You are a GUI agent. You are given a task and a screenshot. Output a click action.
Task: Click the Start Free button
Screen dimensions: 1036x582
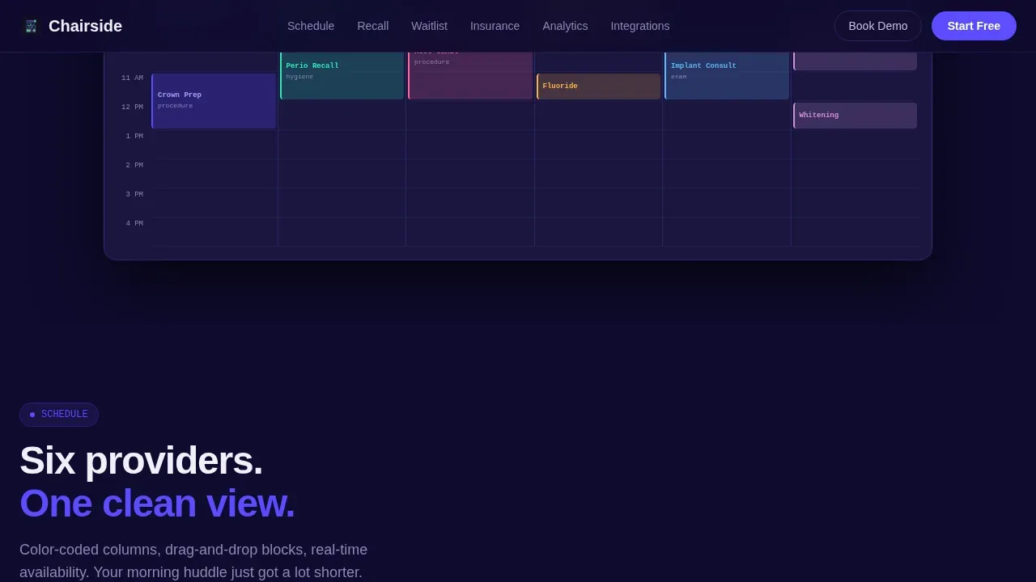coord(974,26)
